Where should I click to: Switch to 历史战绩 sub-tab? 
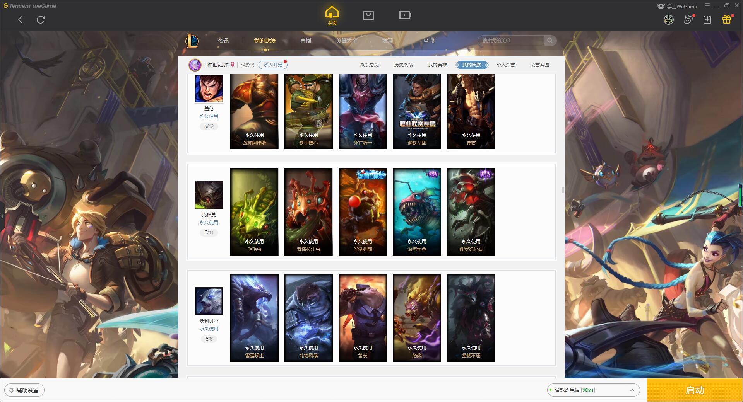coord(404,65)
